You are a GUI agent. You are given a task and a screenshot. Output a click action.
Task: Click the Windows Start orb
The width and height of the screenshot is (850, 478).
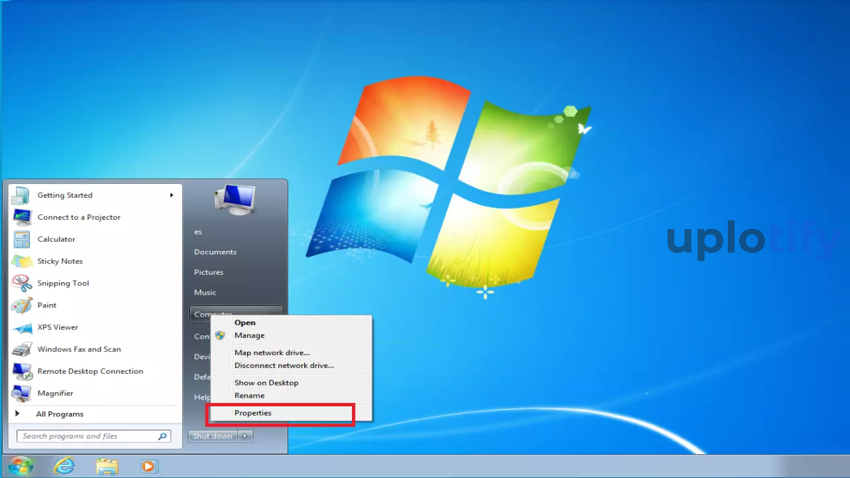pyautogui.click(x=21, y=466)
